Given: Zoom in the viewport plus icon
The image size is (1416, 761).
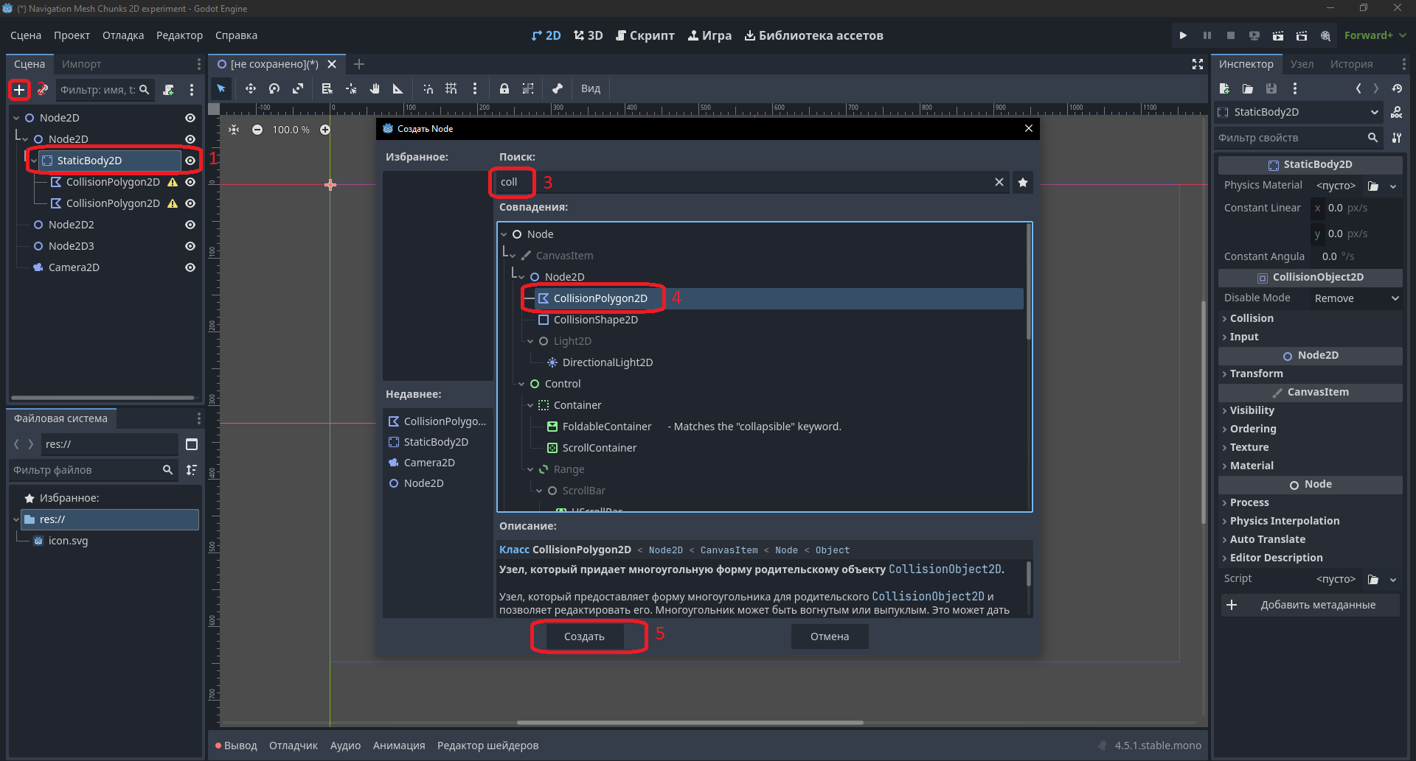Looking at the screenshot, I should click(325, 130).
